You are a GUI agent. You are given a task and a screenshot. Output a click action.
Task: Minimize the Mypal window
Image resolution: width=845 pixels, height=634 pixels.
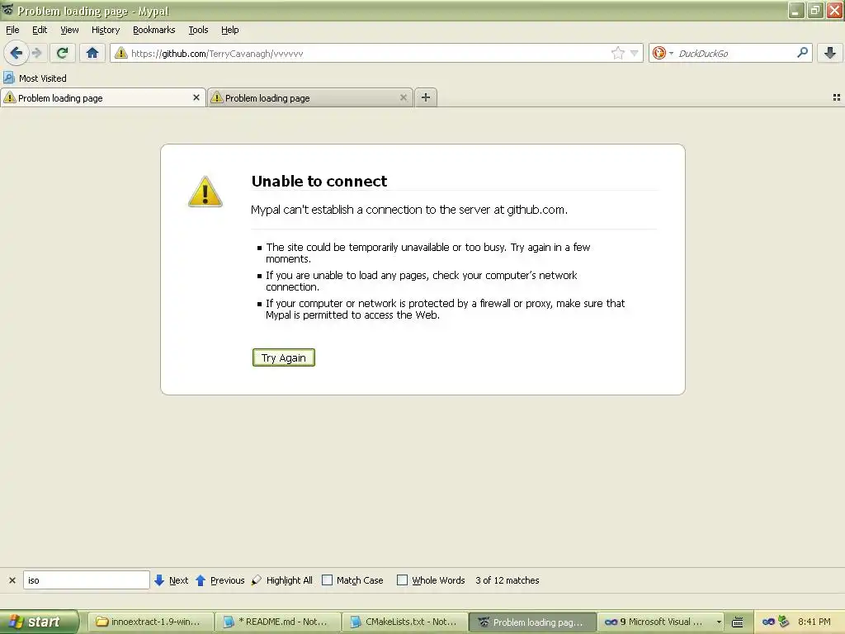click(796, 10)
